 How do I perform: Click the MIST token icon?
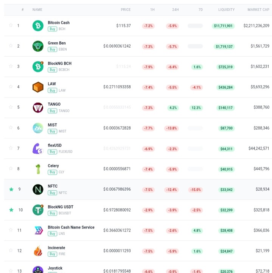point(38,128)
